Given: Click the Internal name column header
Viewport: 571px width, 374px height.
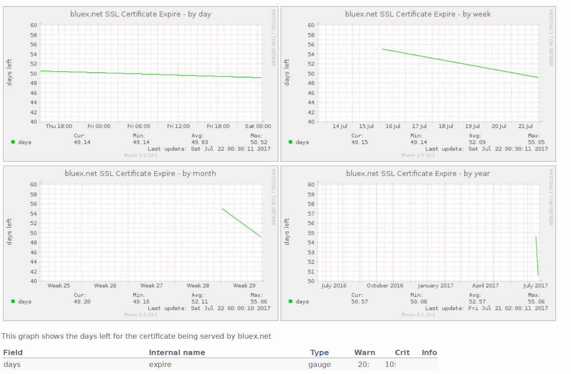Looking at the screenshot, I should coord(177,352).
